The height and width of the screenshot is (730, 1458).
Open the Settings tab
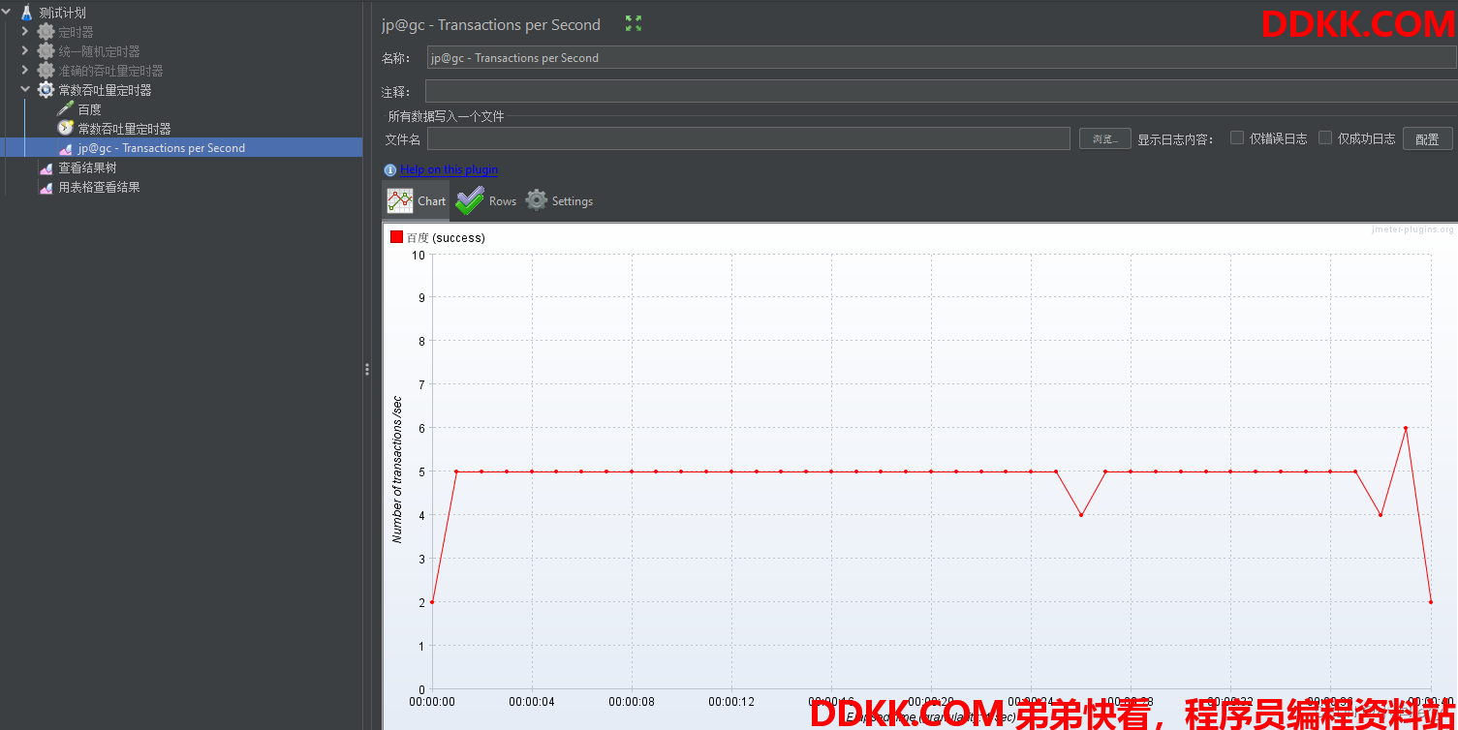tap(559, 201)
